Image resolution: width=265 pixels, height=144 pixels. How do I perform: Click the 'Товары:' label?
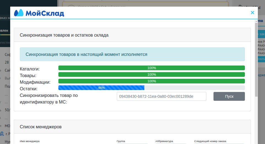point(28,75)
